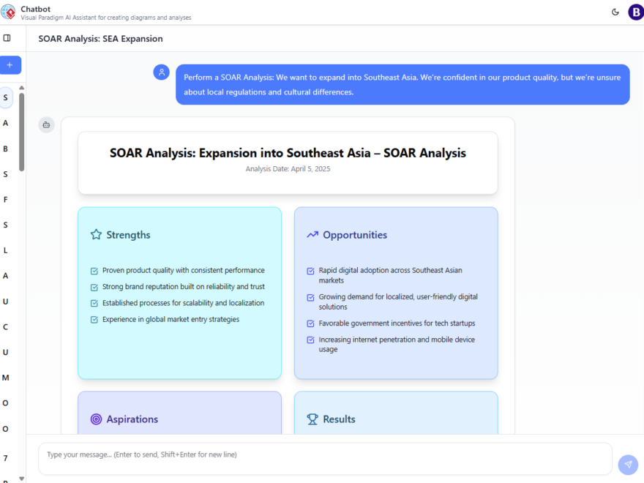Open the first S conversation in the sidebar

[x=5, y=97]
